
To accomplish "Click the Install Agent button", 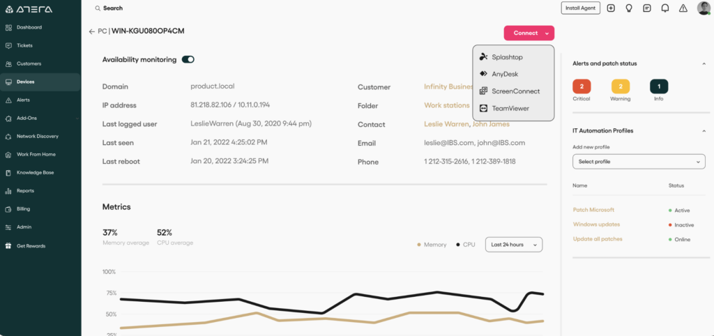I will point(581,8).
